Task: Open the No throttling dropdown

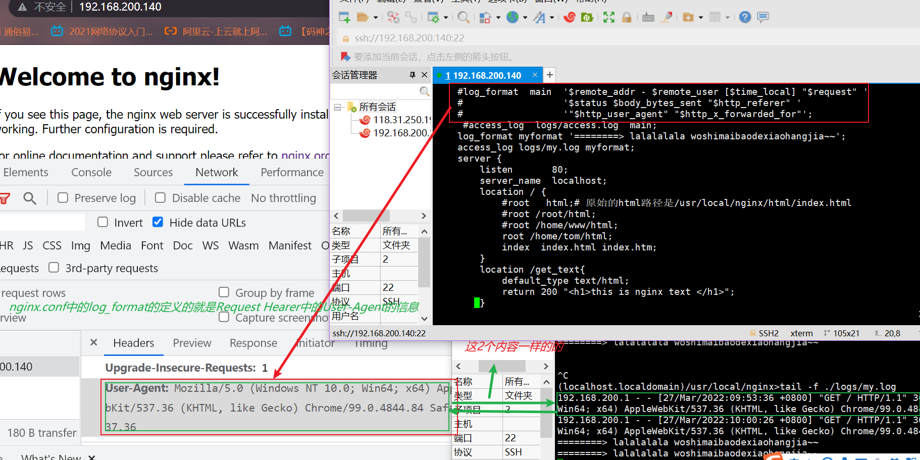Action: coord(283,198)
